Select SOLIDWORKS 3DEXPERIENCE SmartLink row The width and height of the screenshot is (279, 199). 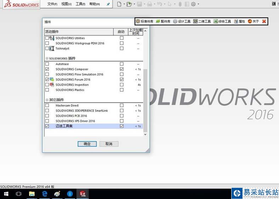(x=94, y=110)
